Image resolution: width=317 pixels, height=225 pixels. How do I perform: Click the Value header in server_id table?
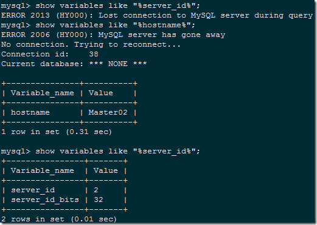point(106,170)
